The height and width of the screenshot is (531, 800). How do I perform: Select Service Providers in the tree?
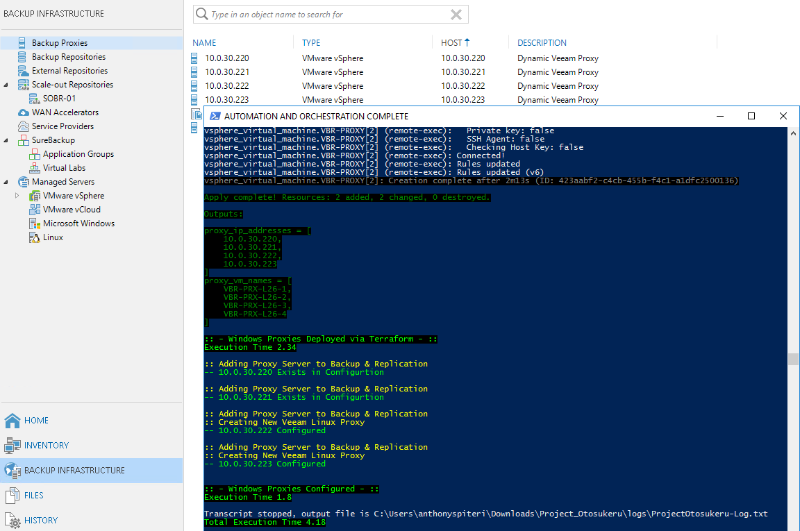point(62,126)
